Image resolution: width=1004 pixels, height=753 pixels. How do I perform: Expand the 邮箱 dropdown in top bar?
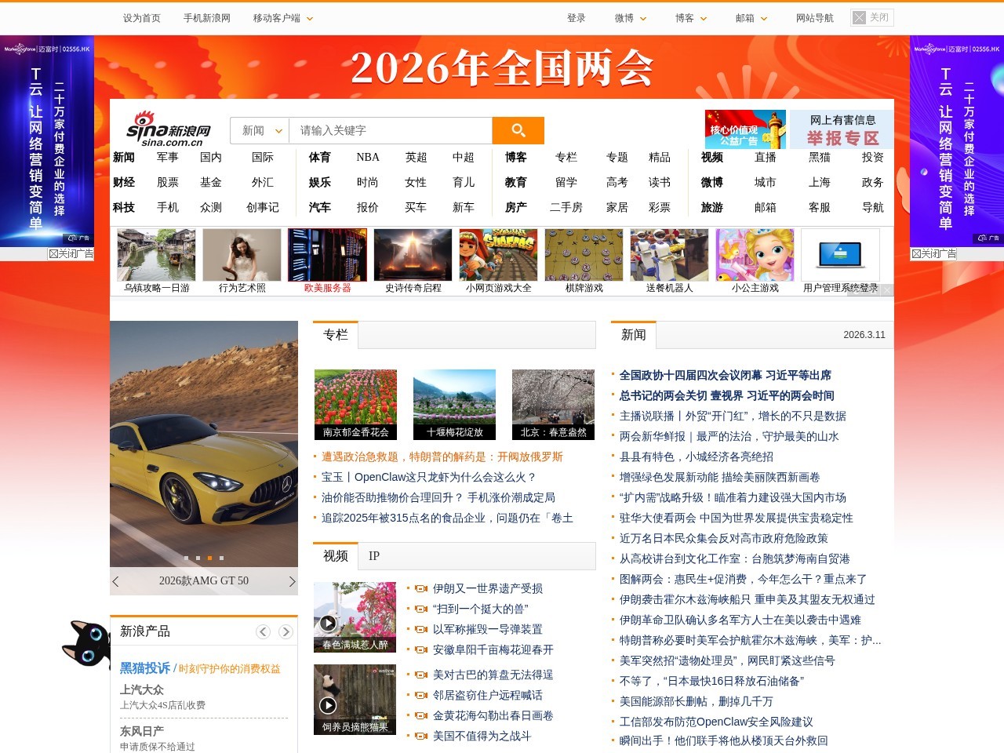(751, 18)
